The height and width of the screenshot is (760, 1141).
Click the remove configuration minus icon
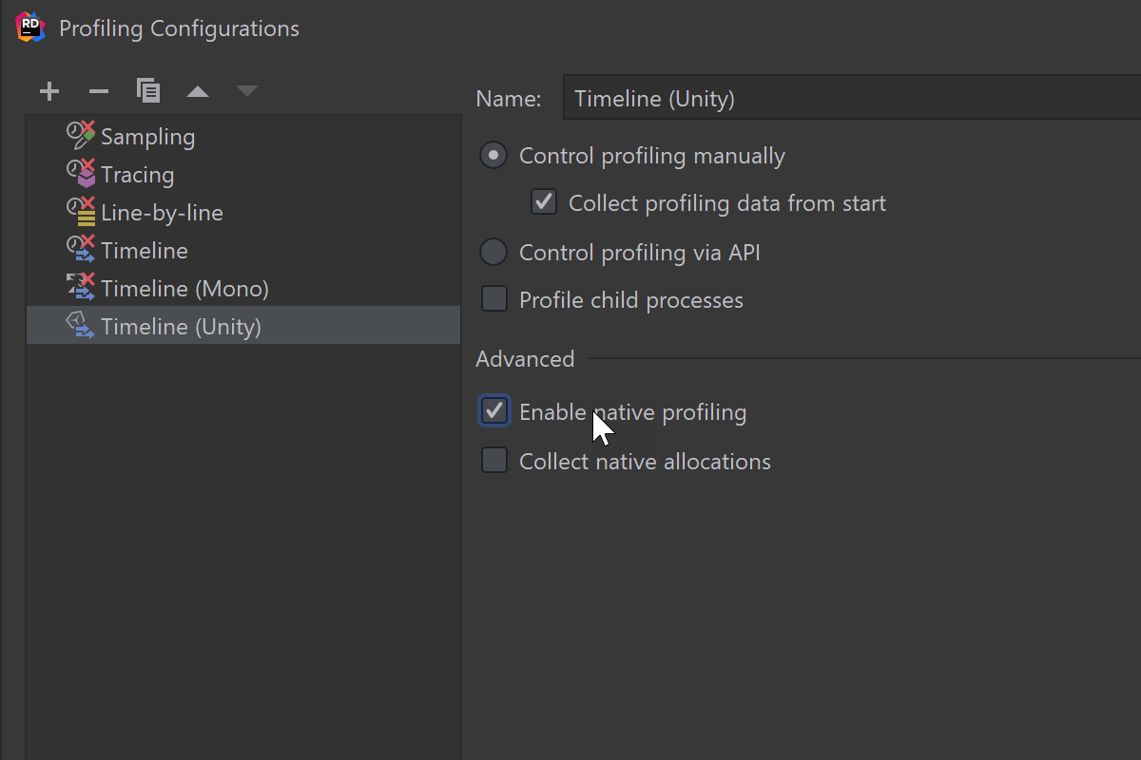(99, 91)
